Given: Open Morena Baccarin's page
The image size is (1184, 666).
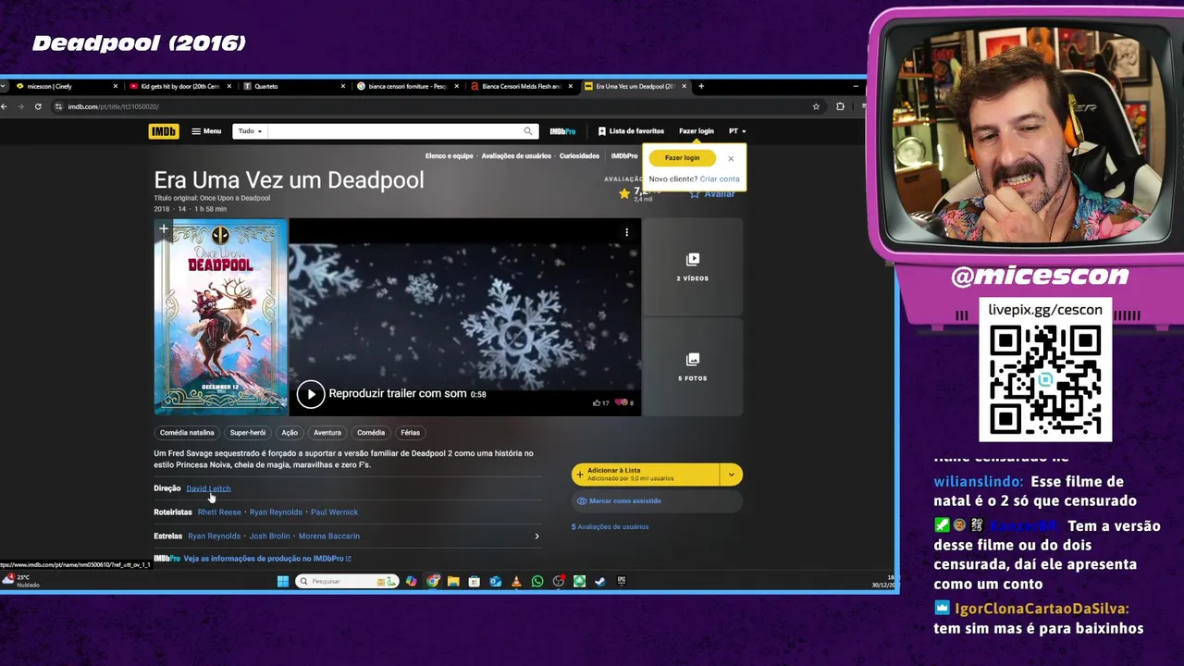Looking at the screenshot, I should pyautogui.click(x=329, y=536).
